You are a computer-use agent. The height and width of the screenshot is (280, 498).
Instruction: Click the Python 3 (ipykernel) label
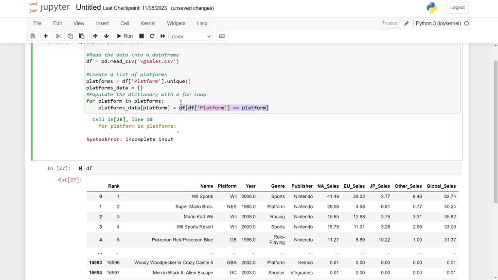point(438,23)
